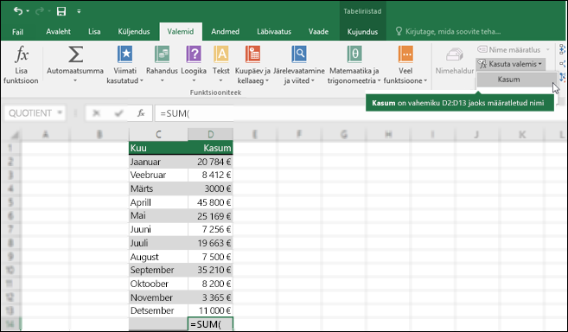Viewport: 568px width, 332px height.
Task: Open Rahandus function library icon
Action: [162, 55]
